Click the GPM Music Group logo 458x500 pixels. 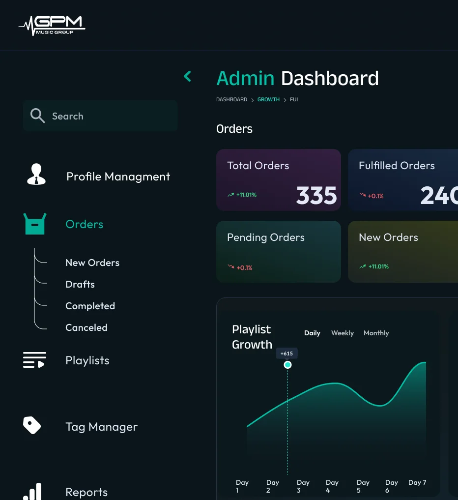(52, 25)
